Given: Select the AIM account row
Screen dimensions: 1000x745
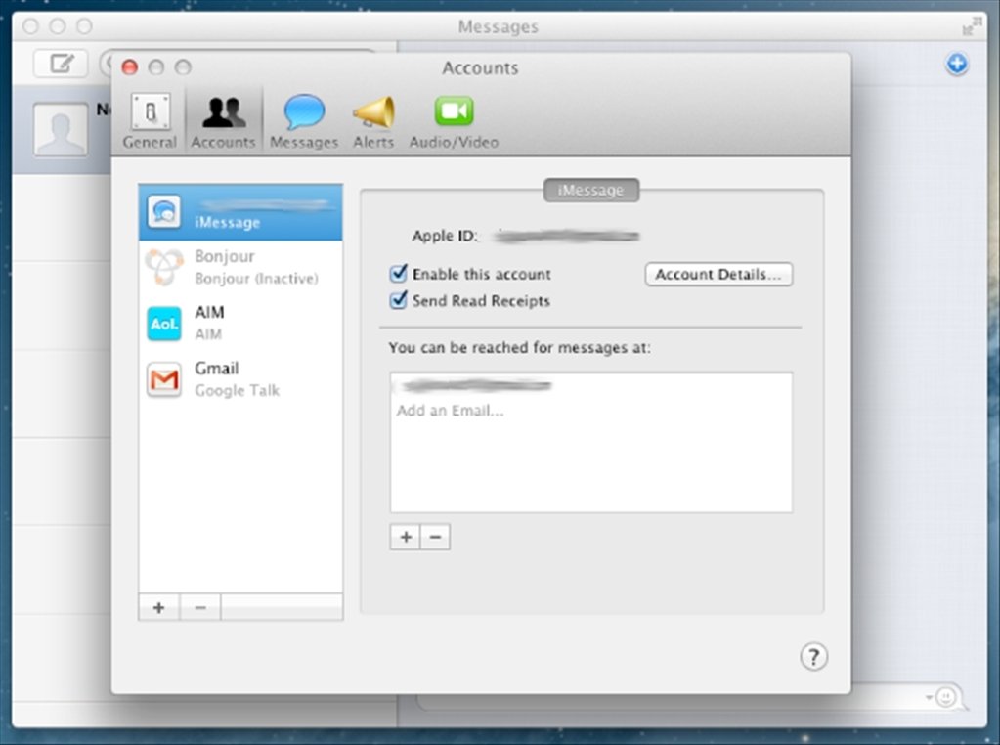Looking at the screenshot, I should coord(240,323).
